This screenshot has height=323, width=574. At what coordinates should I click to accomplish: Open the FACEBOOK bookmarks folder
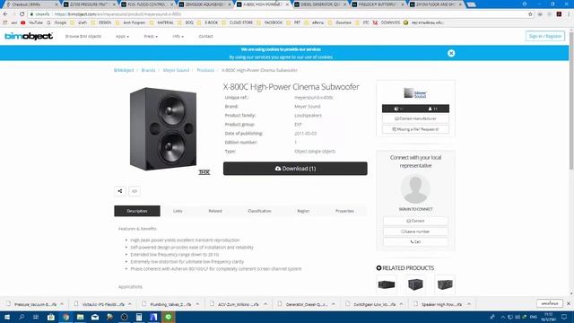tap(270, 22)
